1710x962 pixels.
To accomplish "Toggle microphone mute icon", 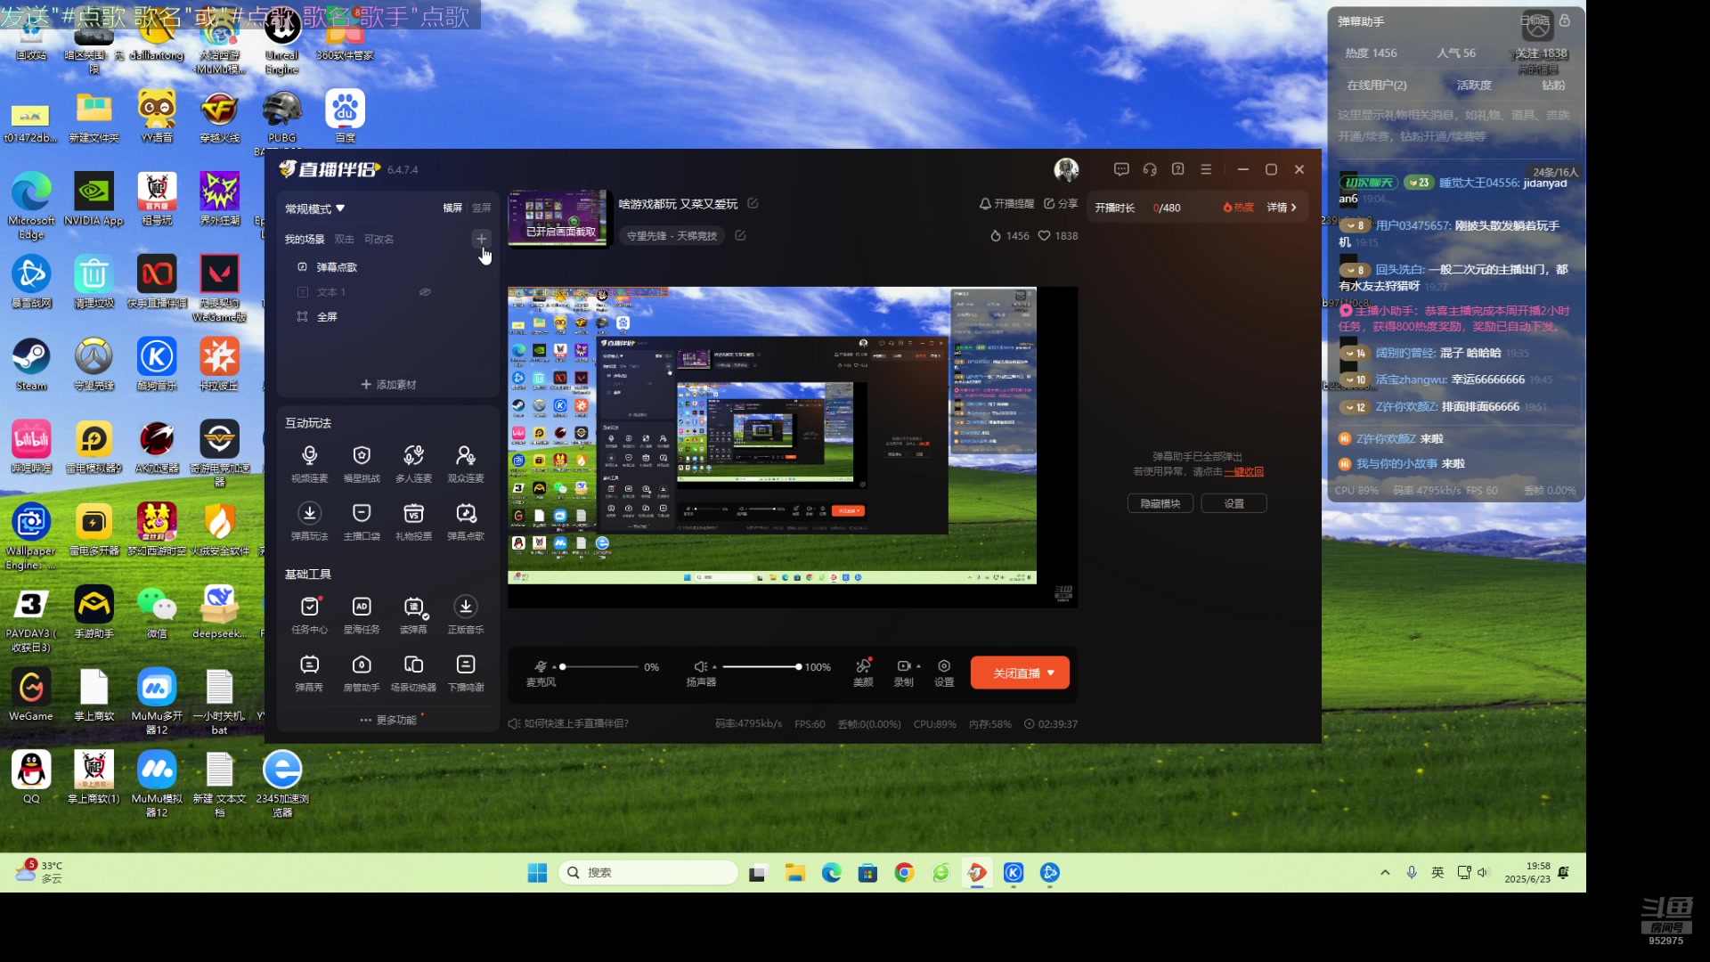I will pos(540,666).
